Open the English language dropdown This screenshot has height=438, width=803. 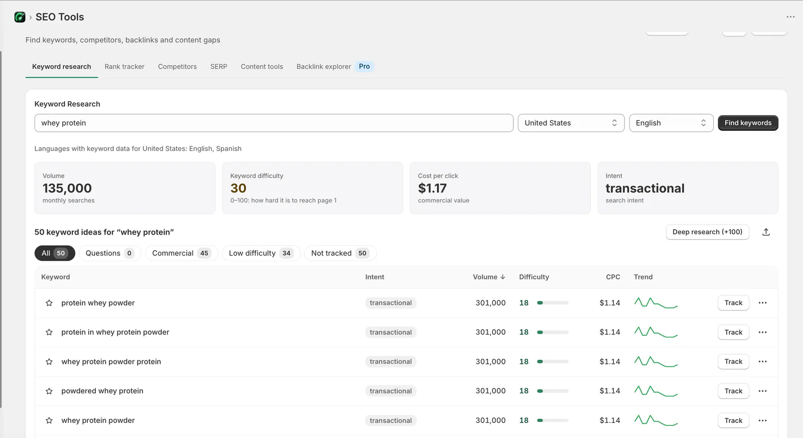click(671, 123)
